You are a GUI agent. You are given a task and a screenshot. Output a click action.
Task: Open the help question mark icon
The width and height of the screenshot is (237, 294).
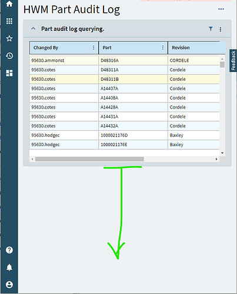click(x=9, y=250)
